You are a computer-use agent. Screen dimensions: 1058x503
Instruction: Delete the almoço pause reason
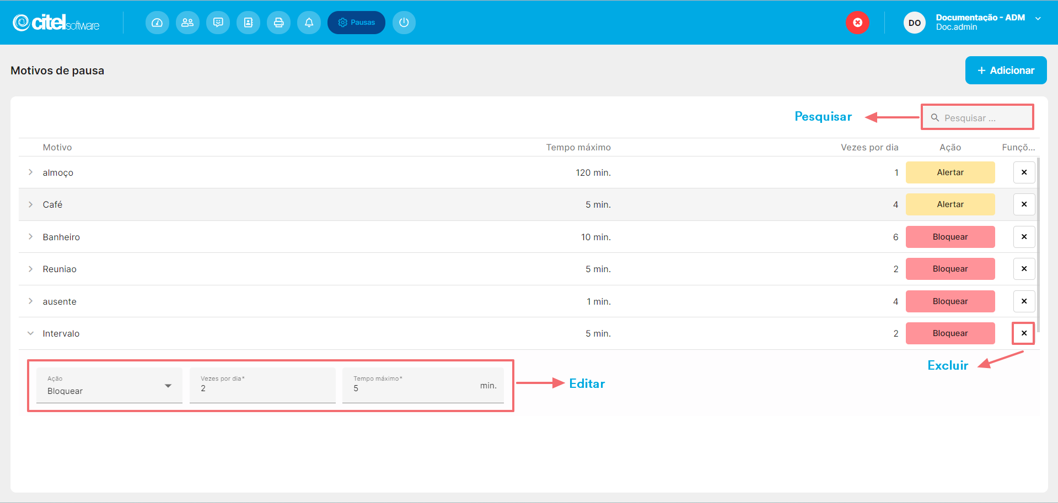pos(1024,172)
